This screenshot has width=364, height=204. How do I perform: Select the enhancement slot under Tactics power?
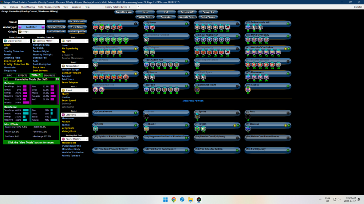point(249,89)
